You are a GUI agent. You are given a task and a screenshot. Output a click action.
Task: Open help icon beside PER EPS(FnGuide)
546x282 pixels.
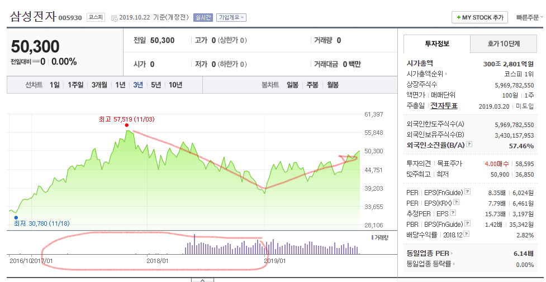click(x=467, y=192)
